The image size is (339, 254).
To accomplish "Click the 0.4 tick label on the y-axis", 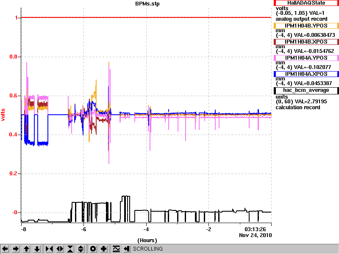I will pyautogui.click(x=14, y=135).
